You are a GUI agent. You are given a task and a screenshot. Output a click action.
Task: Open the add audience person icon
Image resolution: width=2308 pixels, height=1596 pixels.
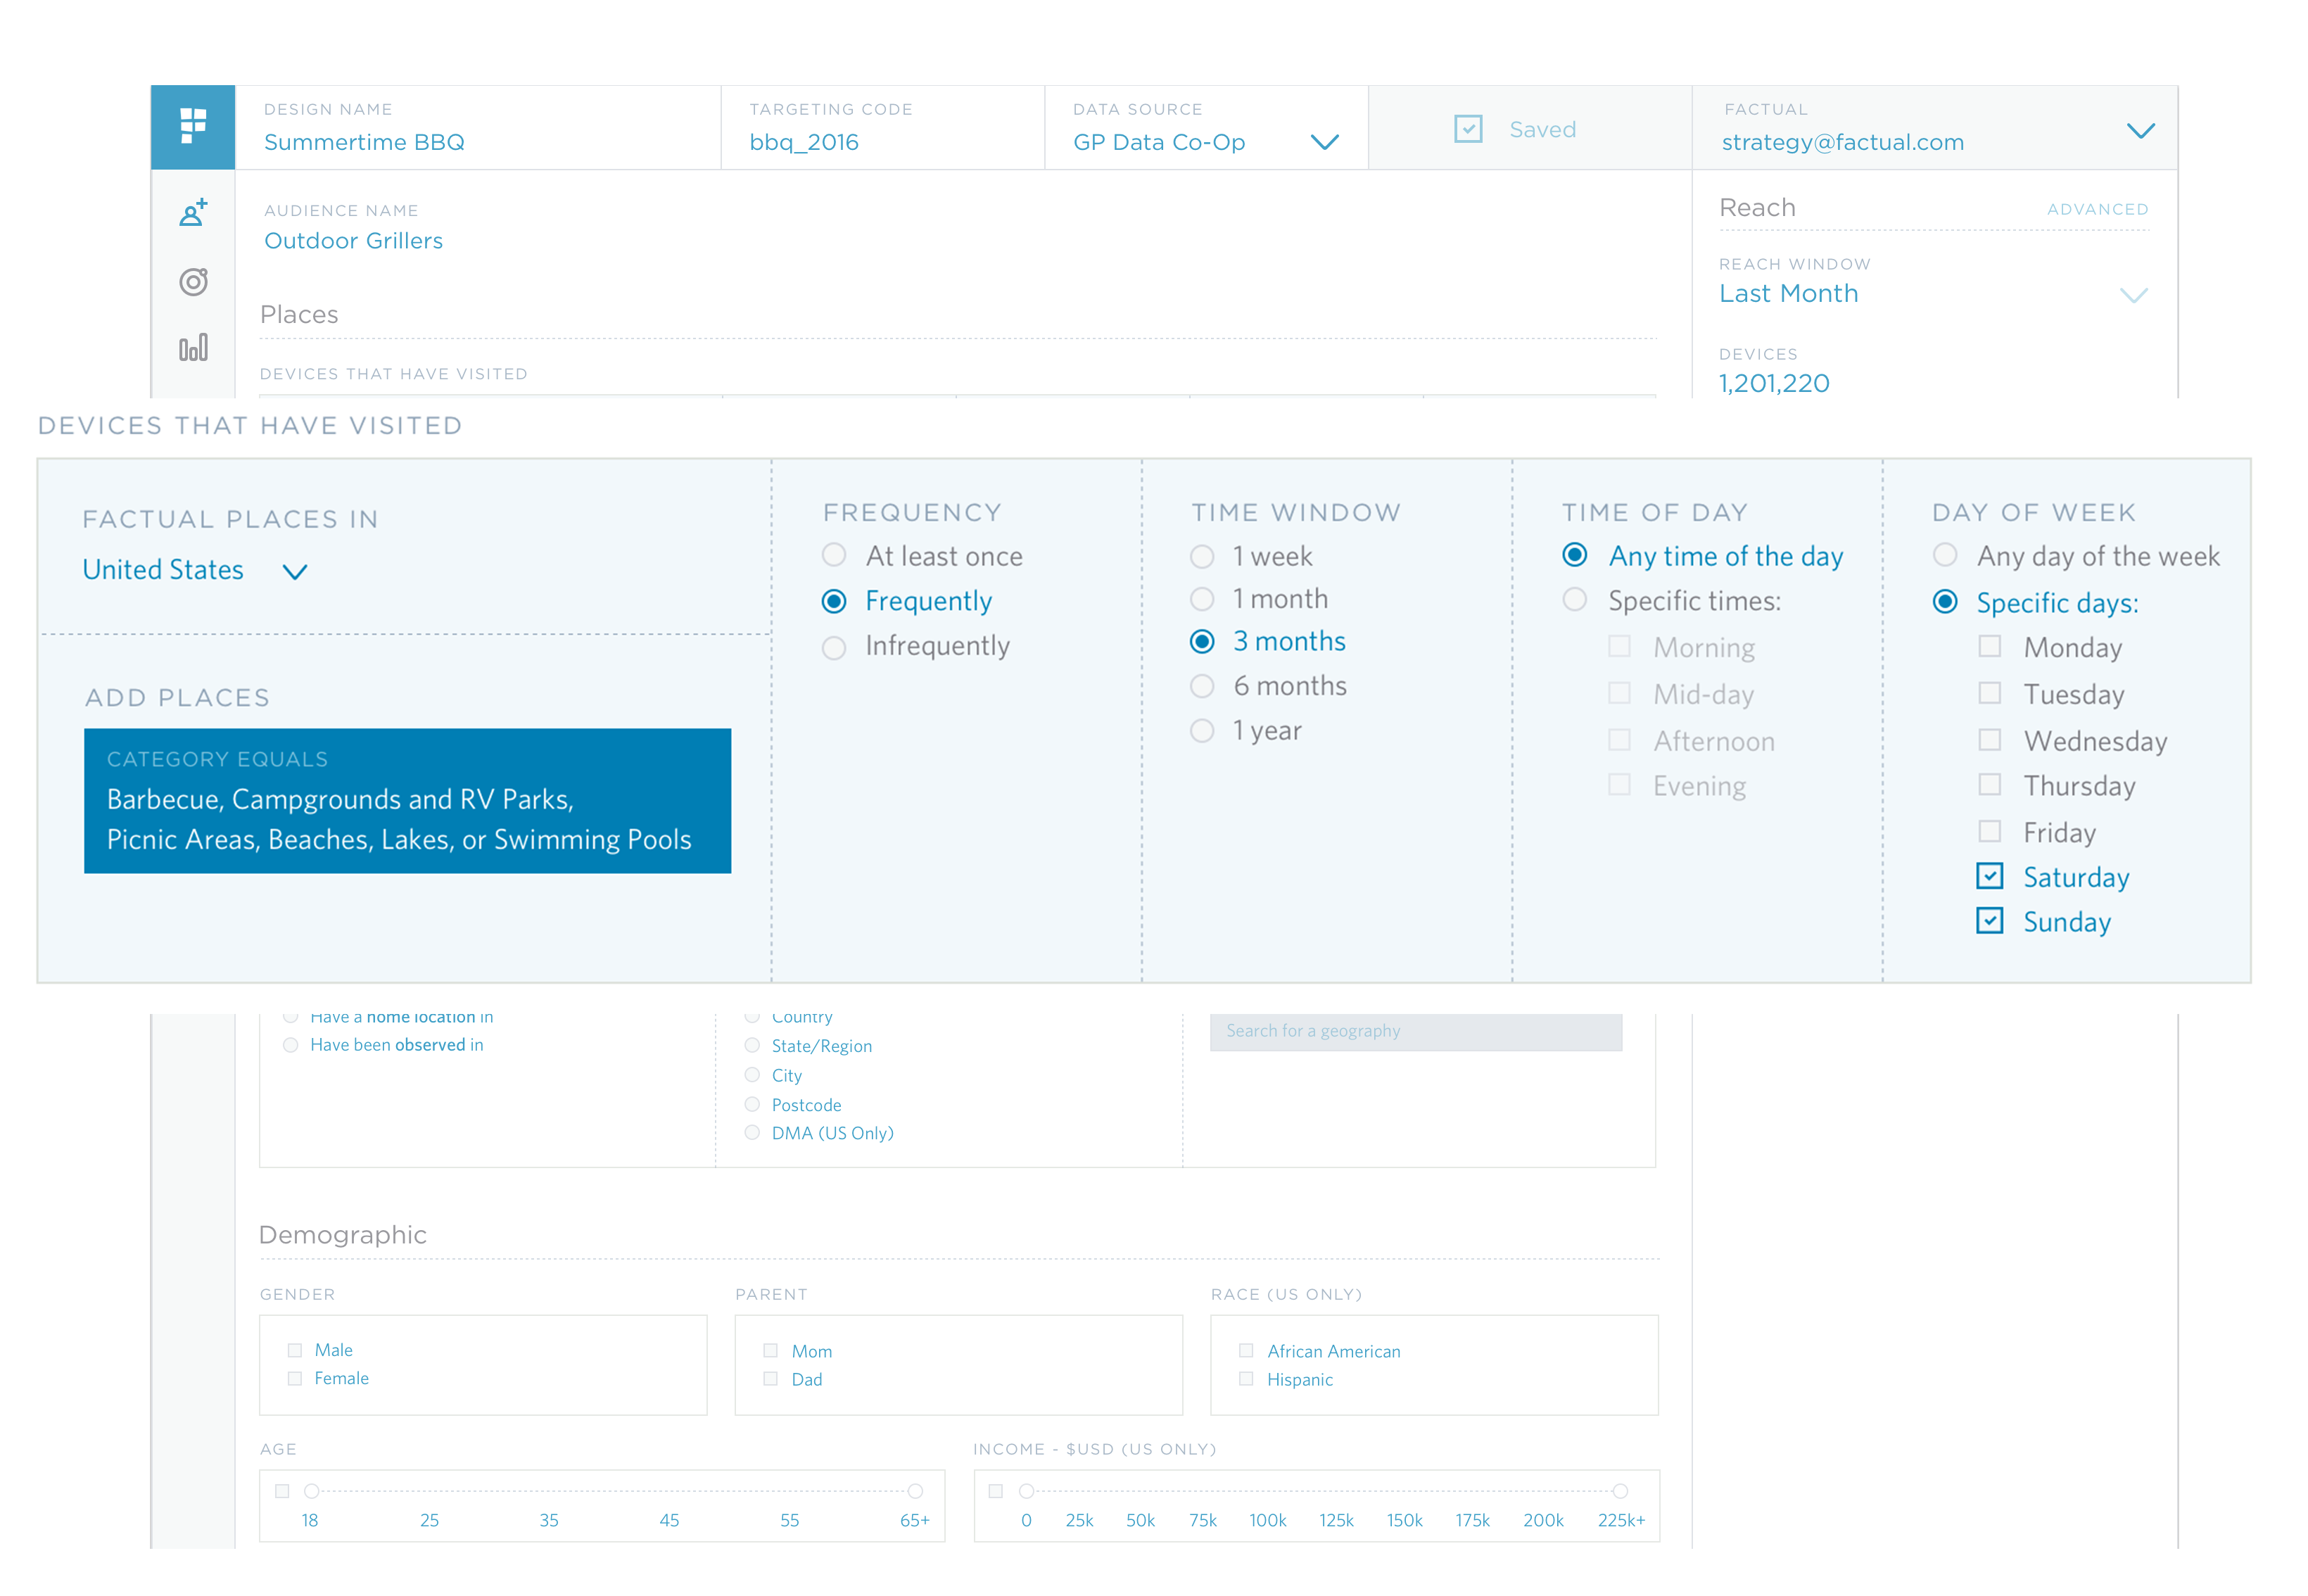tap(194, 213)
